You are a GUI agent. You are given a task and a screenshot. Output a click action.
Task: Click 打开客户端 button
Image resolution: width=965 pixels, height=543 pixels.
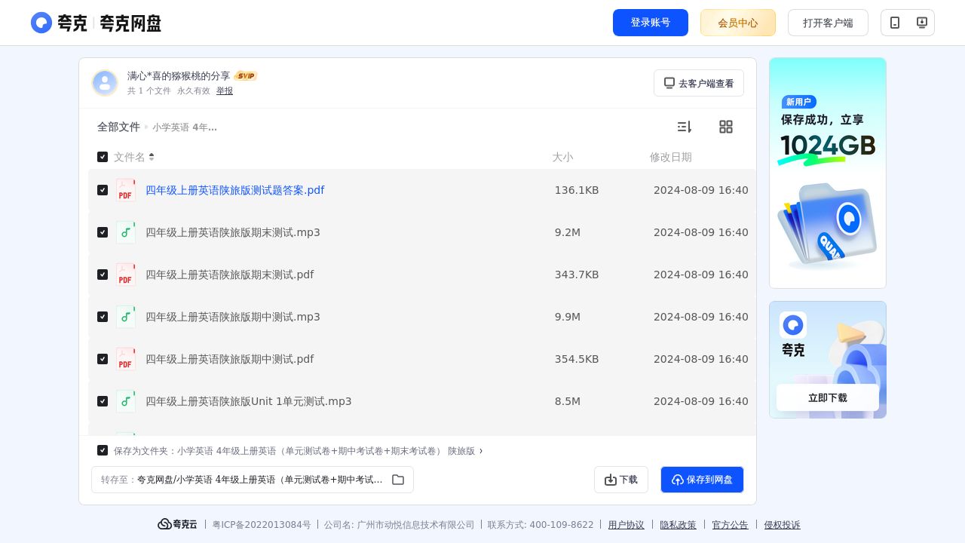point(828,23)
